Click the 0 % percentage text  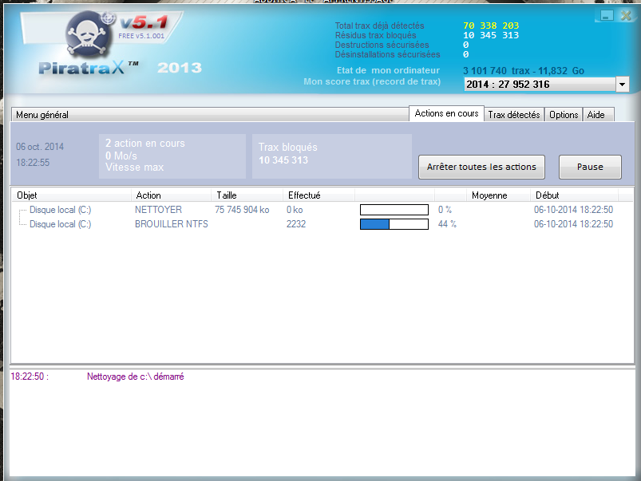click(445, 210)
